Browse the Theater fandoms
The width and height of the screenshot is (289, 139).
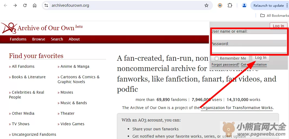67,113
